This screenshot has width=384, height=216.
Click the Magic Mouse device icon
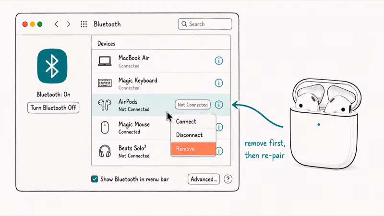(x=105, y=127)
